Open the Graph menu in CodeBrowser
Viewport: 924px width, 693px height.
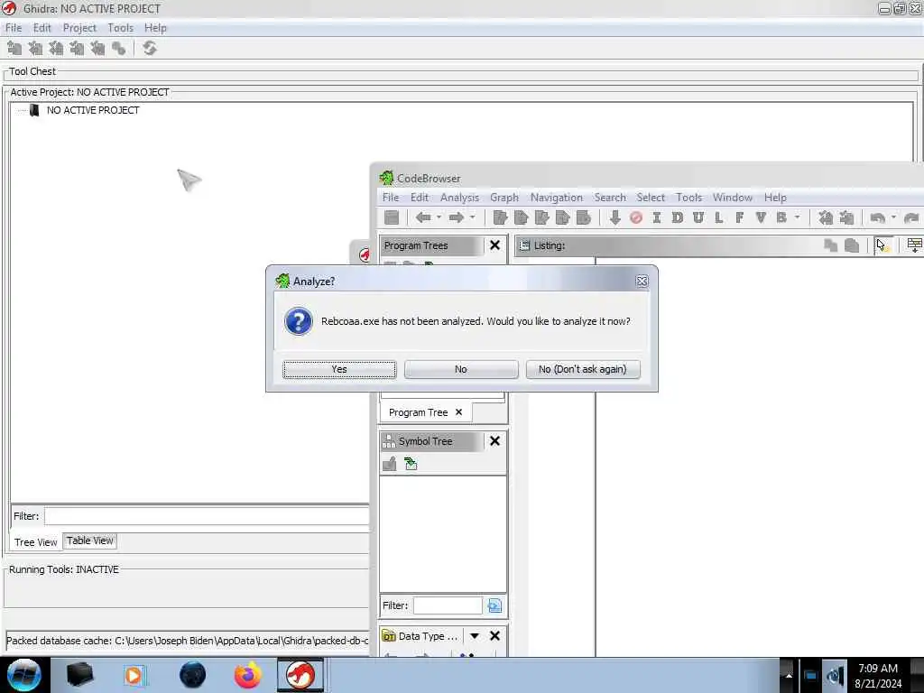pyautogui.click(x=504, y=198)
